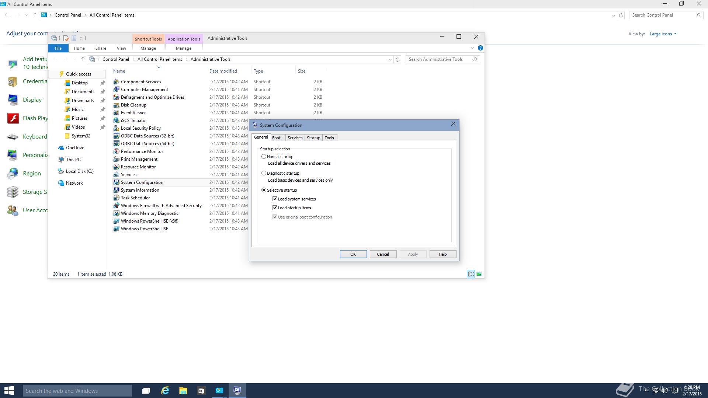Open the View ribbon tab
Screen dimensions: 708x398
tap(121, 48)
